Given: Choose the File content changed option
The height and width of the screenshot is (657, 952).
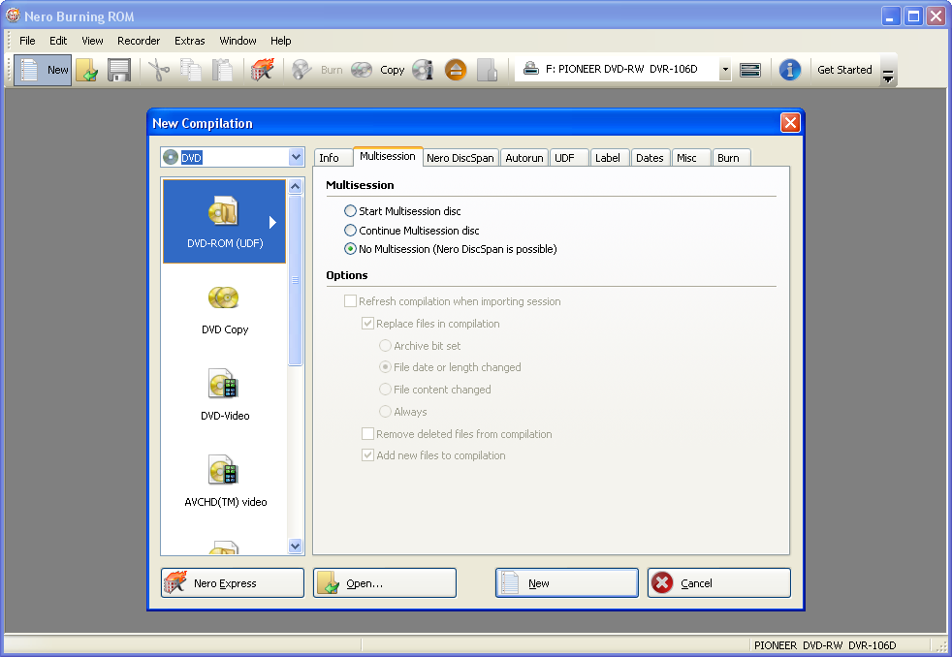Looking at the screenshot, I should pos(385,390).
